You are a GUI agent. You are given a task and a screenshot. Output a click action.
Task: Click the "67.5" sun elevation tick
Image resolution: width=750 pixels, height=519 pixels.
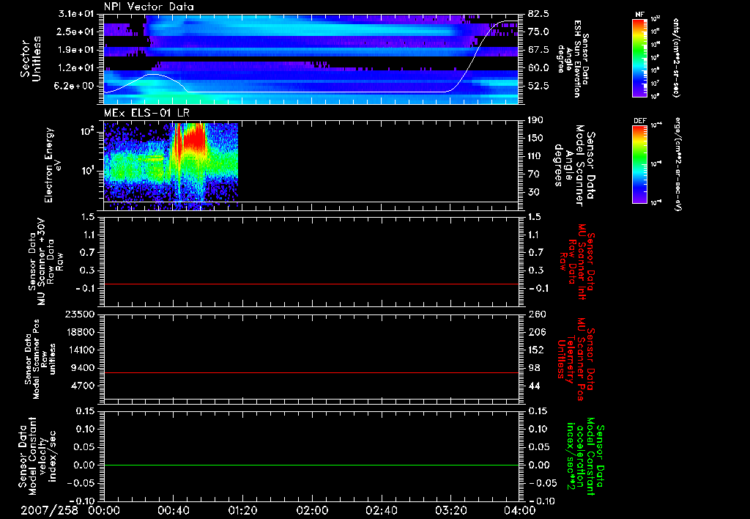pos(538,50)
